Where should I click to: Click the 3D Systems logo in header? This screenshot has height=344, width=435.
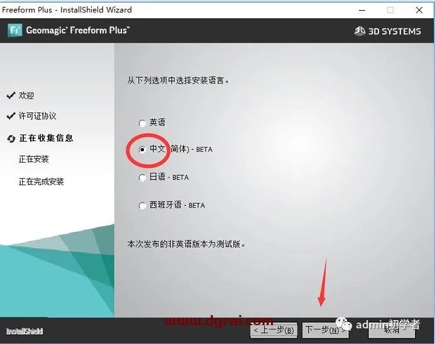388,31
